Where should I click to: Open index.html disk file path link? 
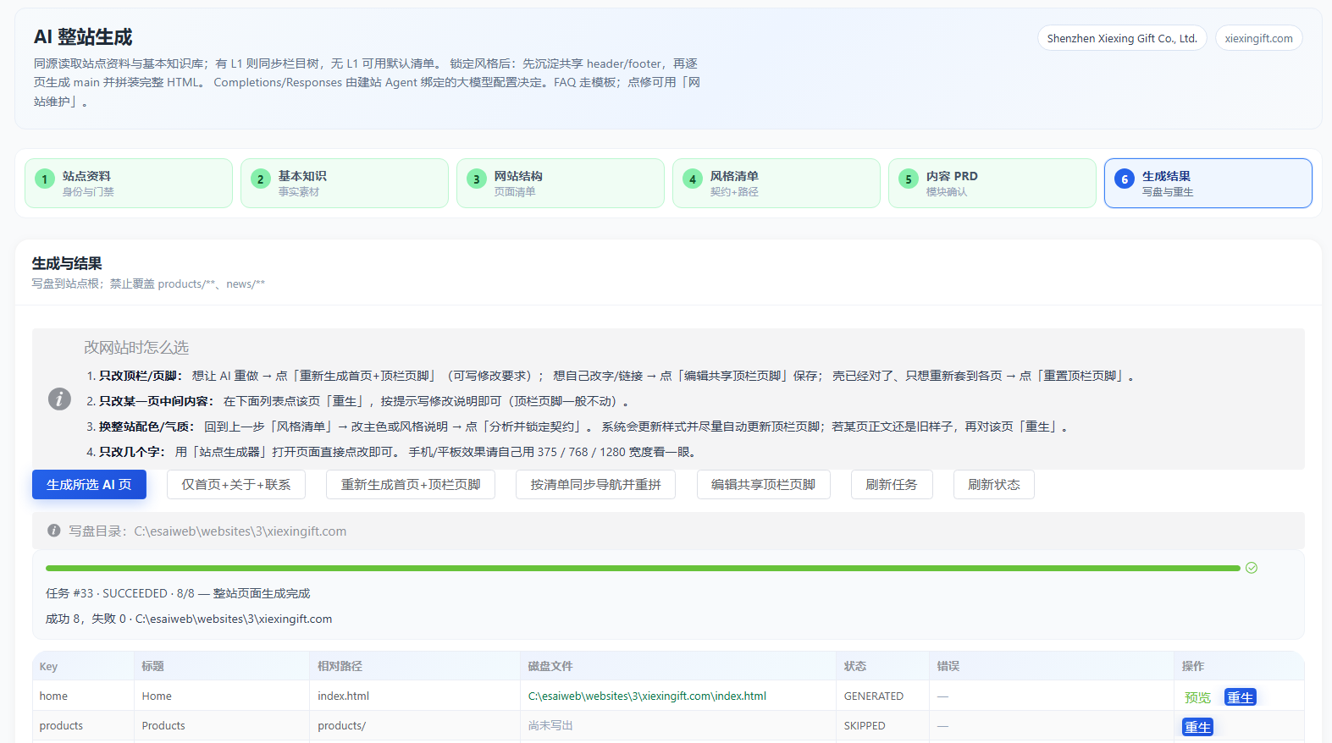click(647, 696)
